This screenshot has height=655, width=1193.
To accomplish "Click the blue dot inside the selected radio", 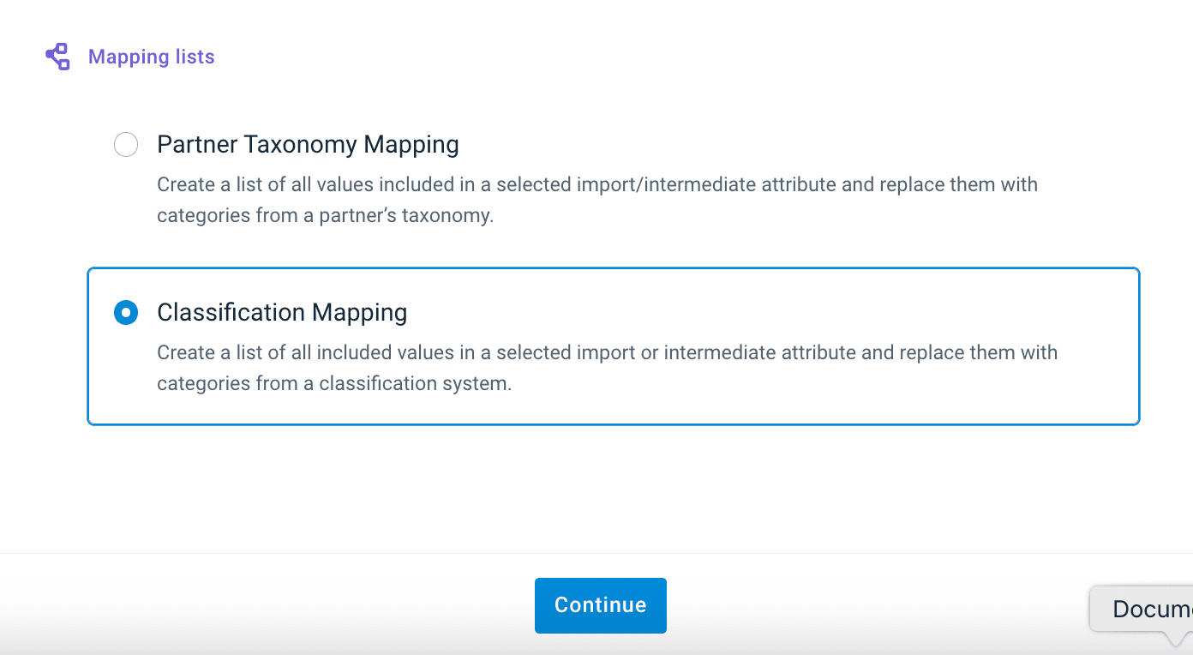I will coord(126,313).
